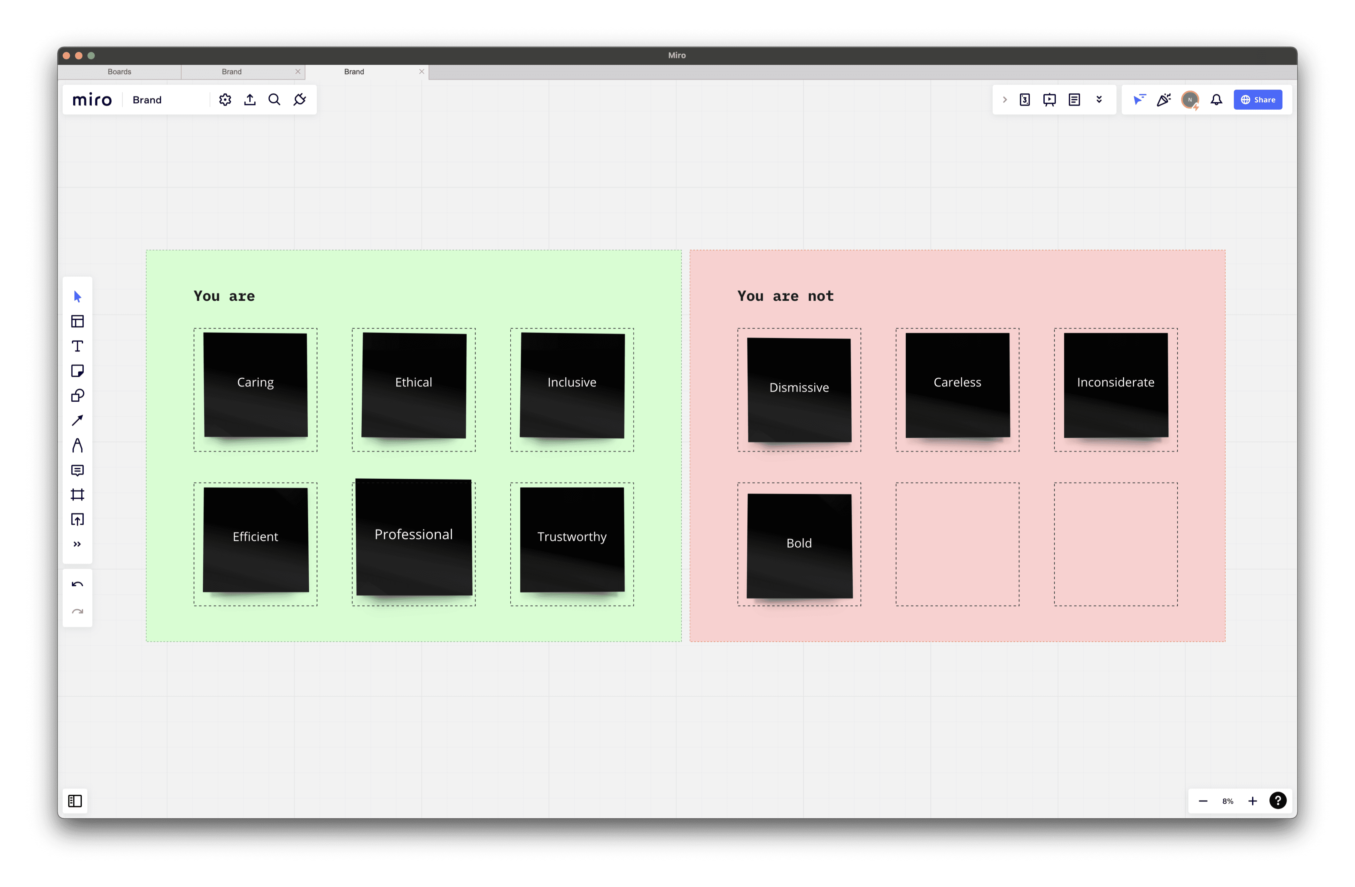This screenshot has height=887, width=1355.
Task: Click the Undo arrow
Action: [77, 585]
